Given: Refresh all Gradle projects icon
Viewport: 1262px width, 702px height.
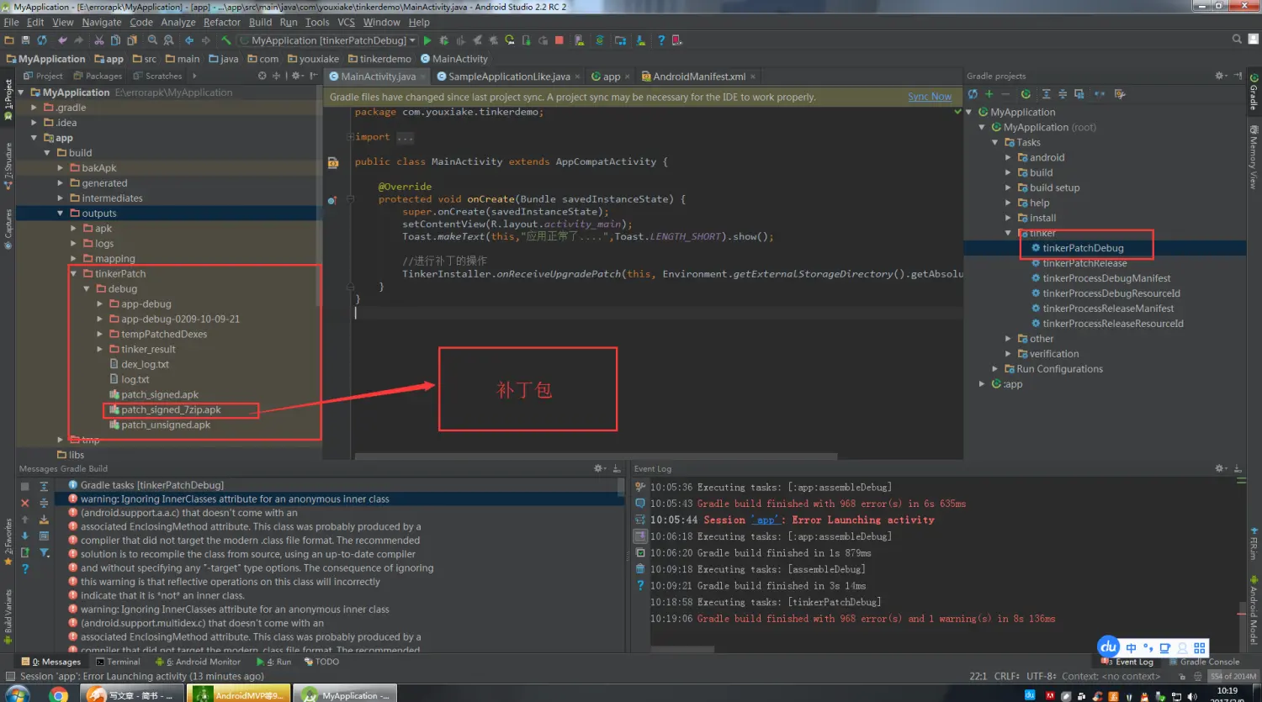Looking at the screenshot, I should 973,94.
